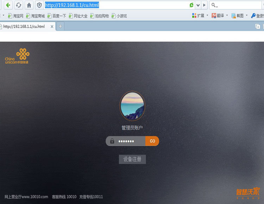Go to browser home page icon
This screenshot has height=204, width=264.
(29, 5)
